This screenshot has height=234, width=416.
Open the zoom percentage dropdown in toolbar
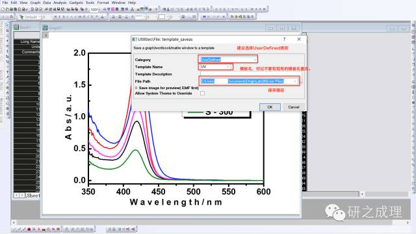[99, 10]
